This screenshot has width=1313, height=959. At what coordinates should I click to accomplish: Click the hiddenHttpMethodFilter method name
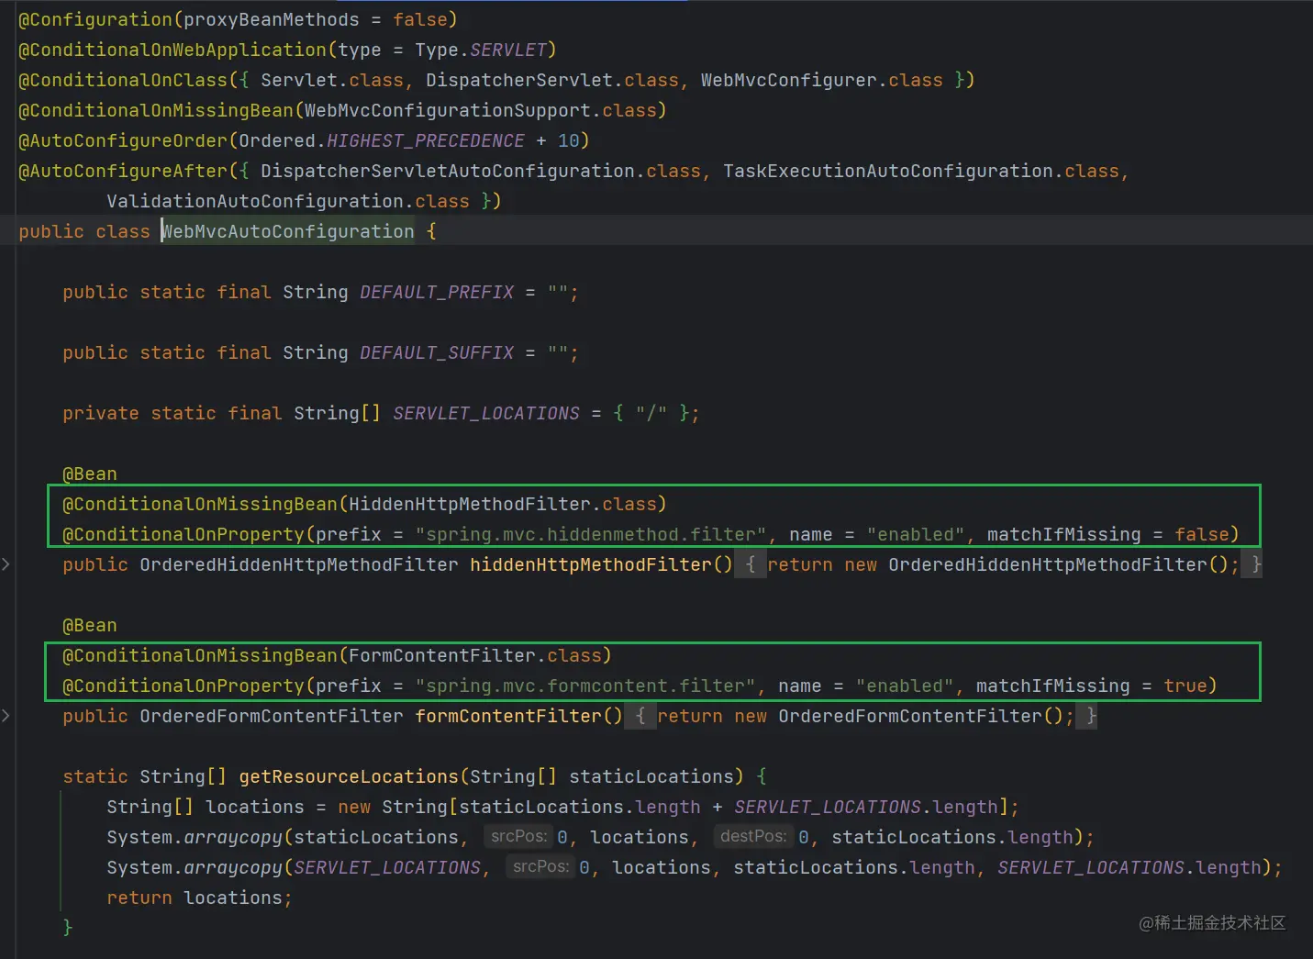pyautogui.click(x=591, y=564)
